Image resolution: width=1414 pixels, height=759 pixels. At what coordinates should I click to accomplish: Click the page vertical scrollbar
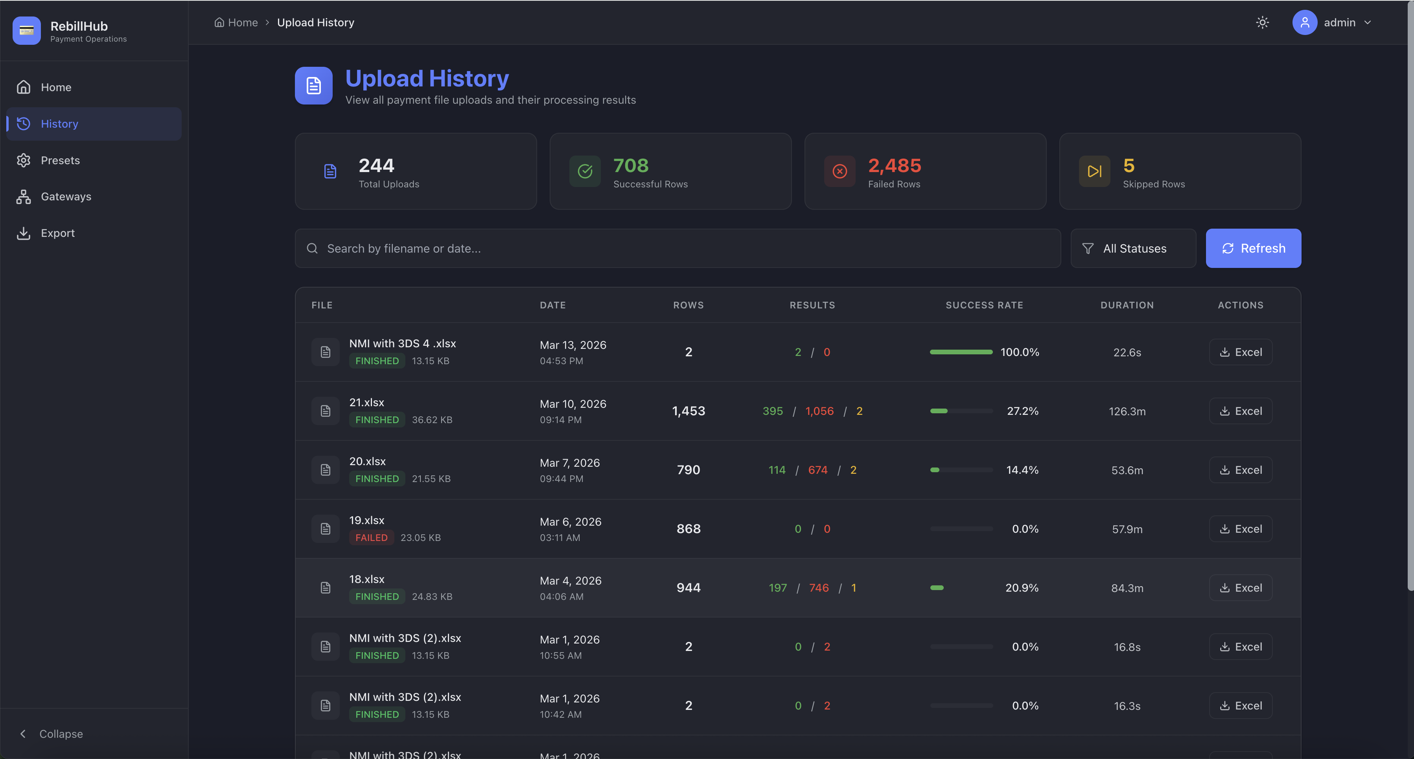1410,296
